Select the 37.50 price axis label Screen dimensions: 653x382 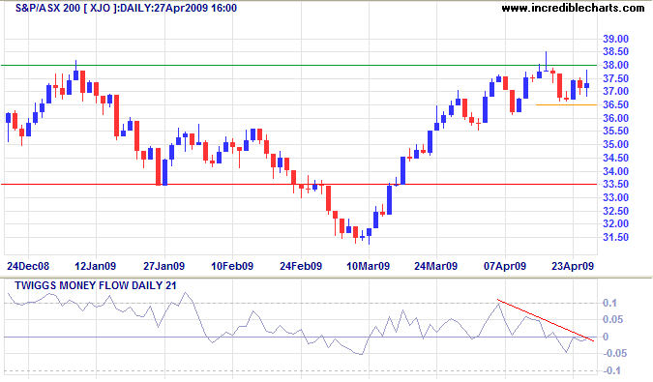tap(615, 78)
